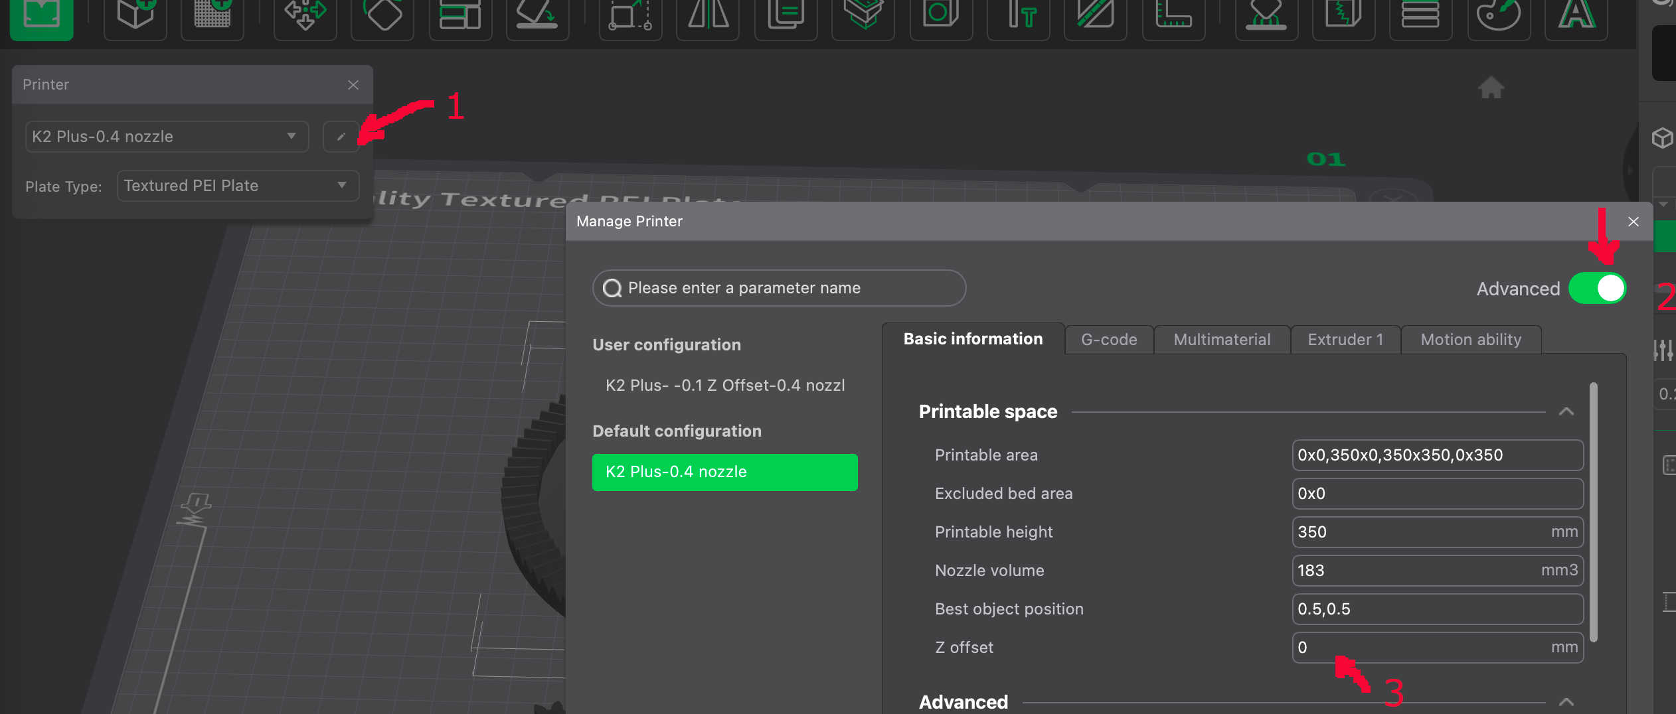This screenshot has height=714, width=1676.
Task: Expand the Textured PEI Plate type dropdown
Action: coord(238,186)
